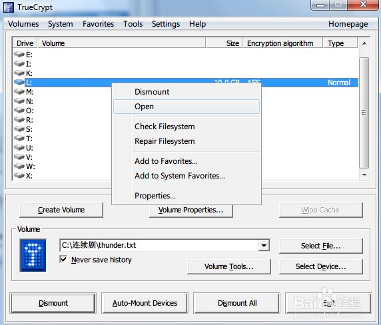This screenshot has width=381, height=325.
Task: Click the drive list scroll down arrow
Action: [364, 175]
